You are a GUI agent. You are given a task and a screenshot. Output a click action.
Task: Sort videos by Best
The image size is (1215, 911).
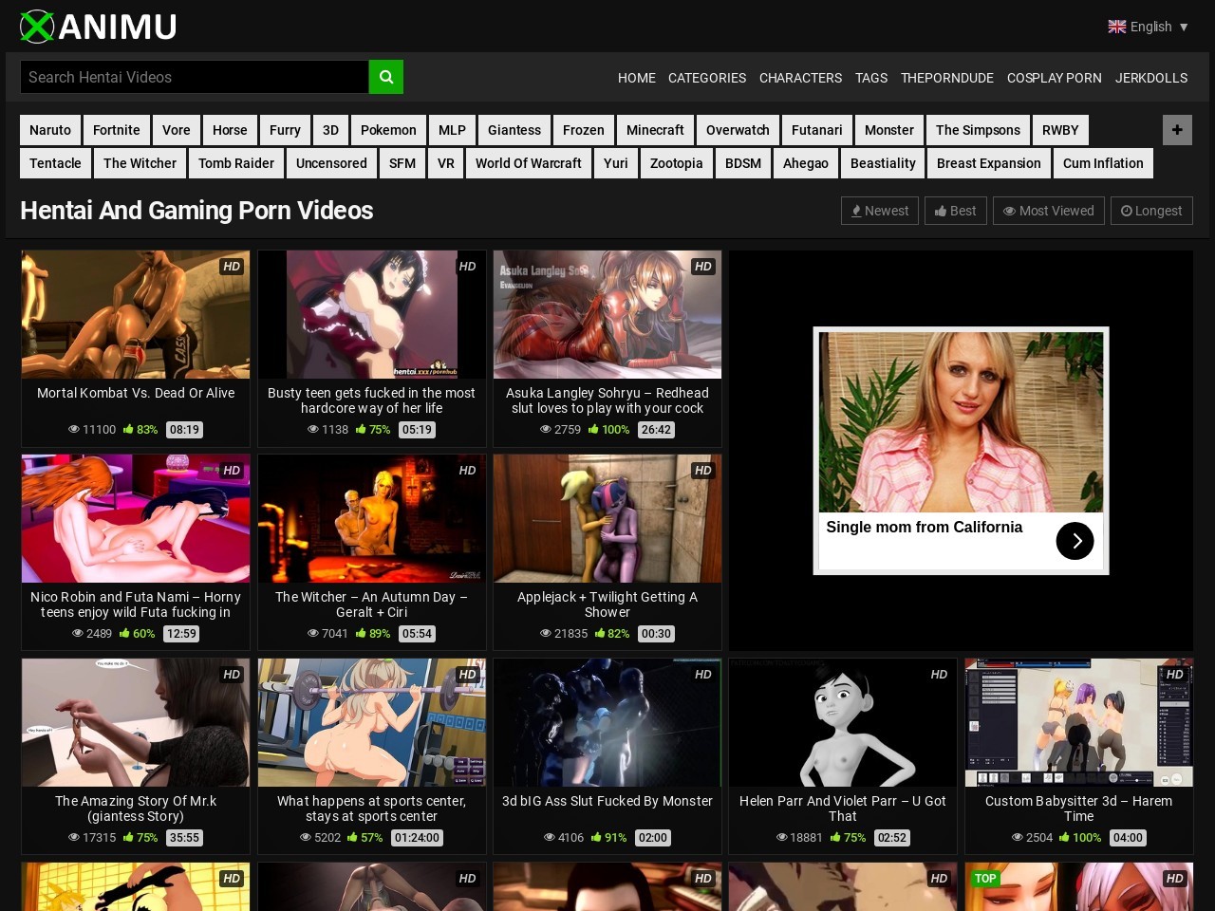pyautogui.click(x=956, y=211)
